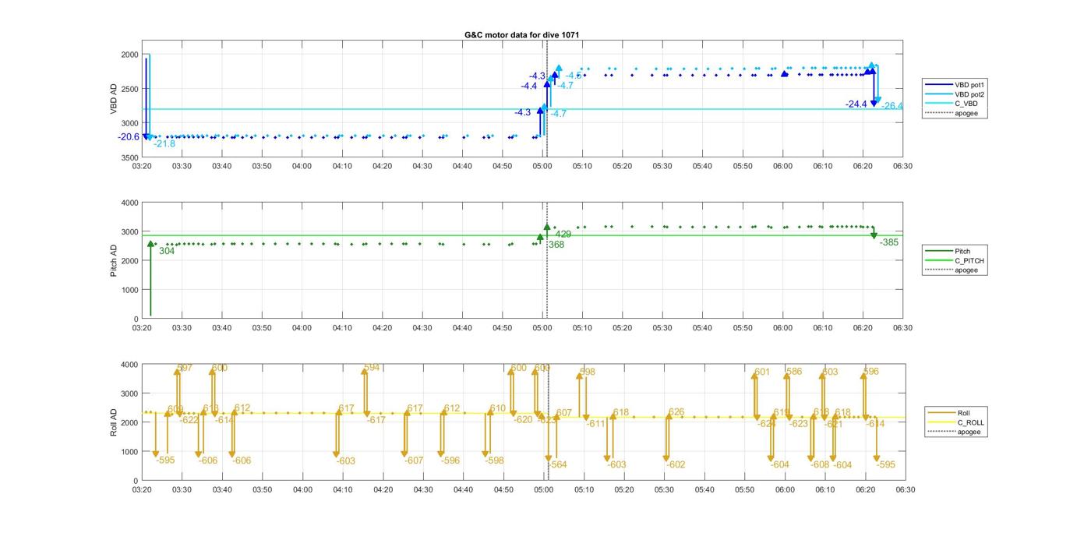Image resolution: width=1091 pixels, height=540 pixels.
Task: Click the '304' pitch data label
Action: click(167, 252)
